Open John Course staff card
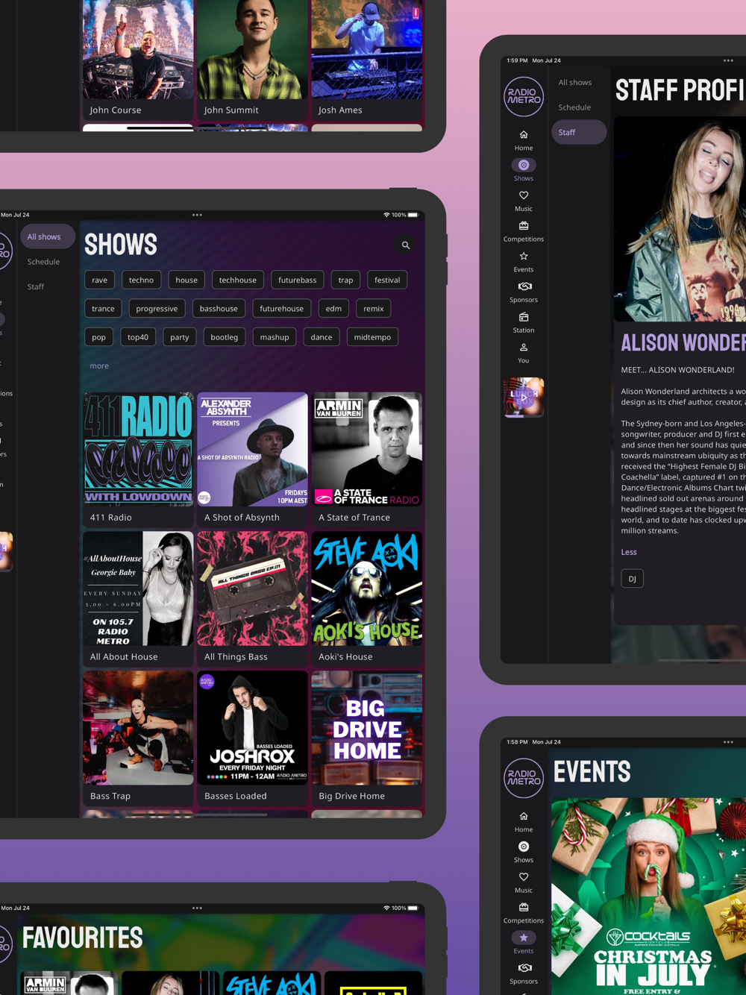Screen dimensions: 746x995 click(x=138, y=60)
